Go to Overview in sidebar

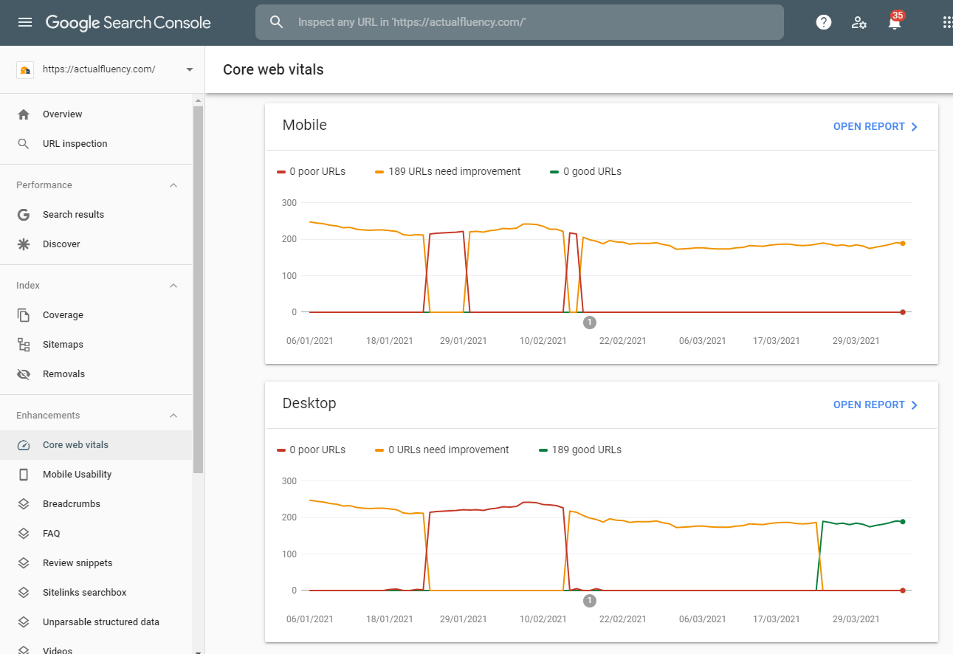96,114
